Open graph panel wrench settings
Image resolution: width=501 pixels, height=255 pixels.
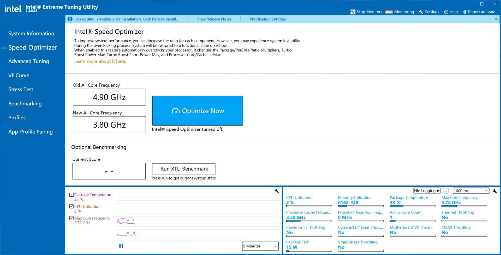(277, 191)
